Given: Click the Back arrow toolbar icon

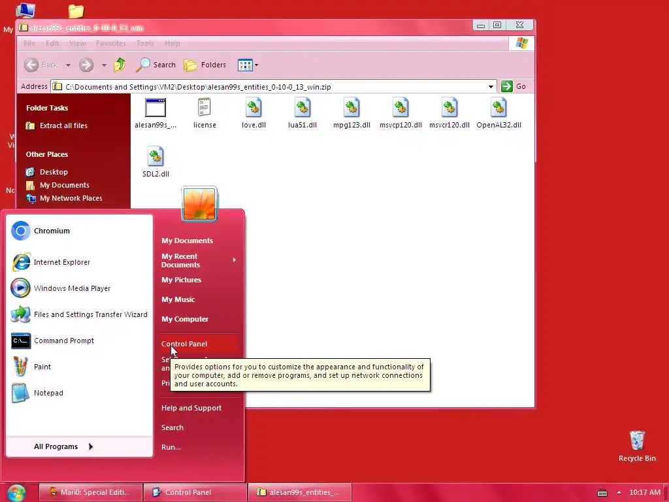Looking at the screenshot, I should [31, 65].
